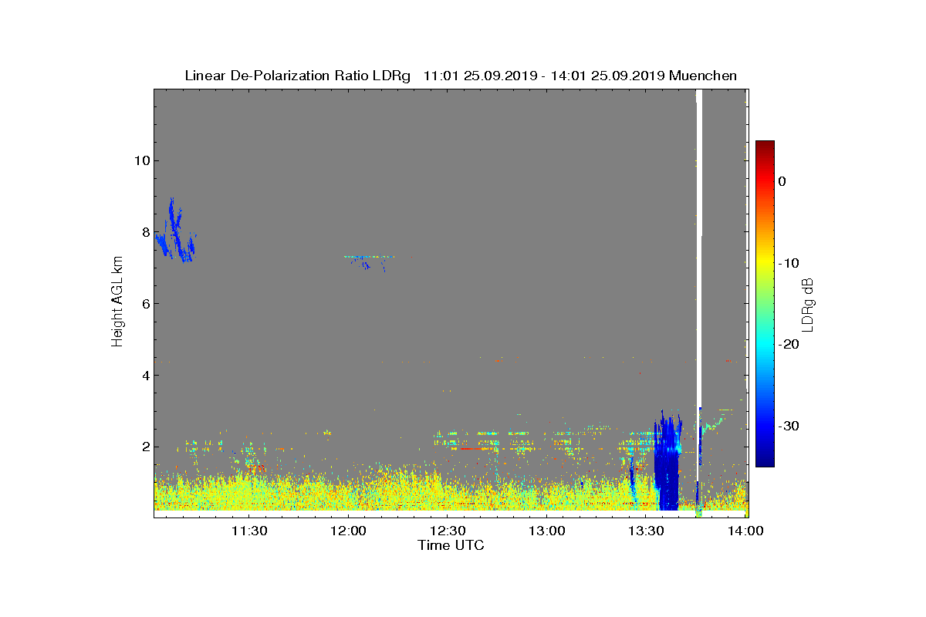This screenshot has height=617, width=926.
Task: Click the dark red top of colorbar
Action: [765, 147]
